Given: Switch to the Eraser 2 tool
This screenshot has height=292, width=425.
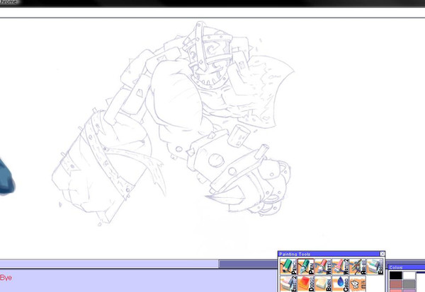Looking at the screenshot, I should coord(288,284).
